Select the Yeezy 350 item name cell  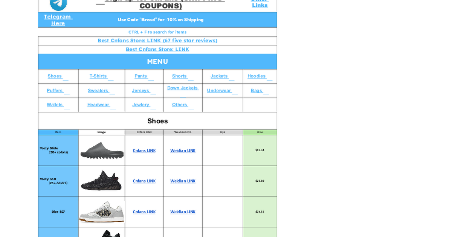58,181
